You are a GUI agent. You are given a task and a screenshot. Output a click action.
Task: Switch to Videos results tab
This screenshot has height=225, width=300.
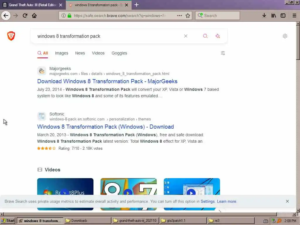click(x=98, y=53)
